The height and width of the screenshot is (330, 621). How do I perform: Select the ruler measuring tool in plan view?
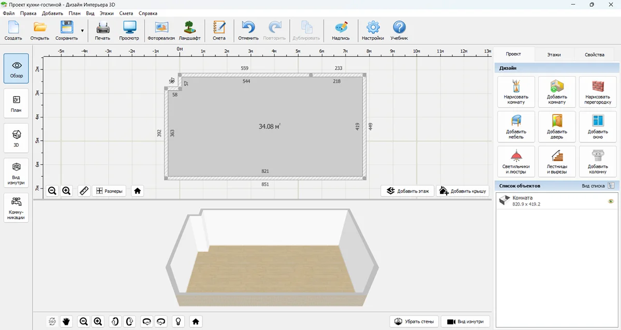click(84, 191)
